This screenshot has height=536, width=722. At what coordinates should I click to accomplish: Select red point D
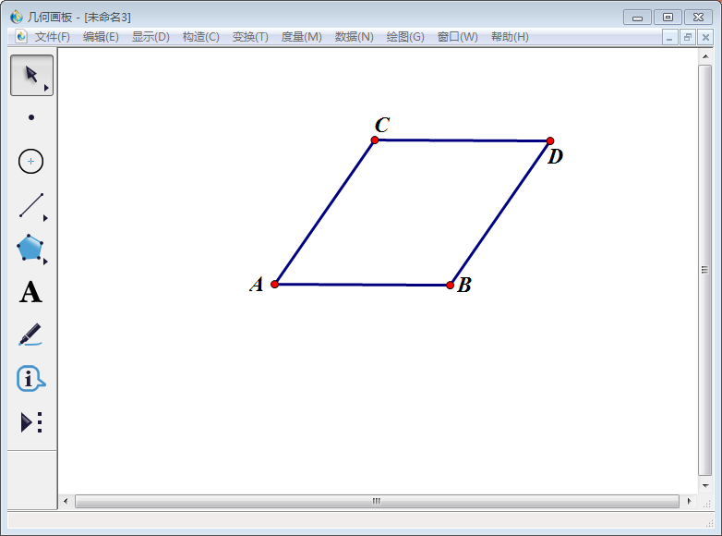[550, 140]
